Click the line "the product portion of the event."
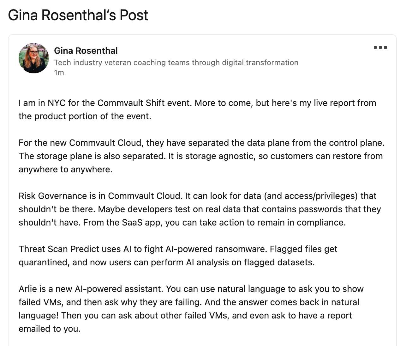The image size is (406, 346). pos(85,116)
